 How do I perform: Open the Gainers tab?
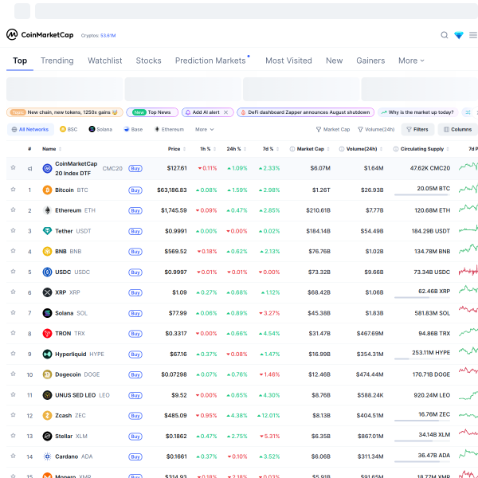click(370, 61)
